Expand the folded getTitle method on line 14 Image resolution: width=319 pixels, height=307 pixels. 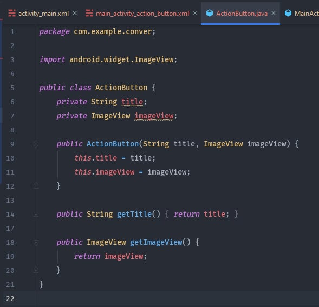coord(36,214)
